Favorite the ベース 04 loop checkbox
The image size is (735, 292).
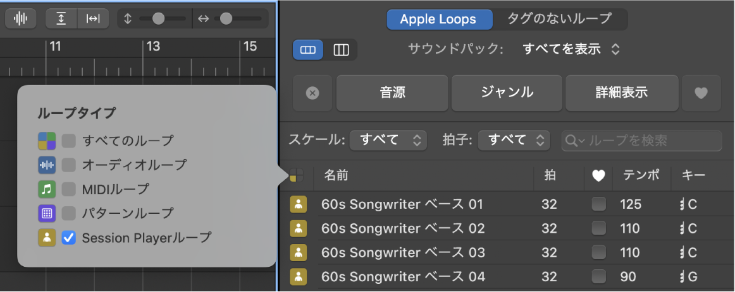598,277
